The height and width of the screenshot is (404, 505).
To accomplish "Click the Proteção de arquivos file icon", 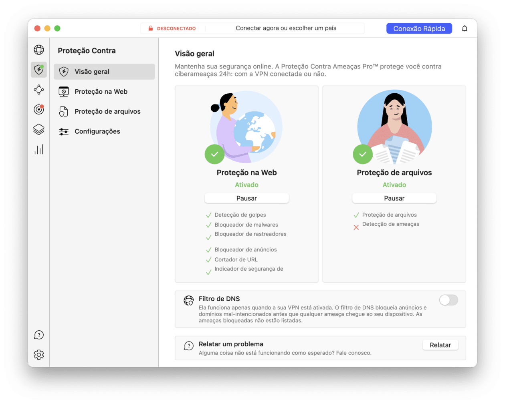I will [64, 111].
